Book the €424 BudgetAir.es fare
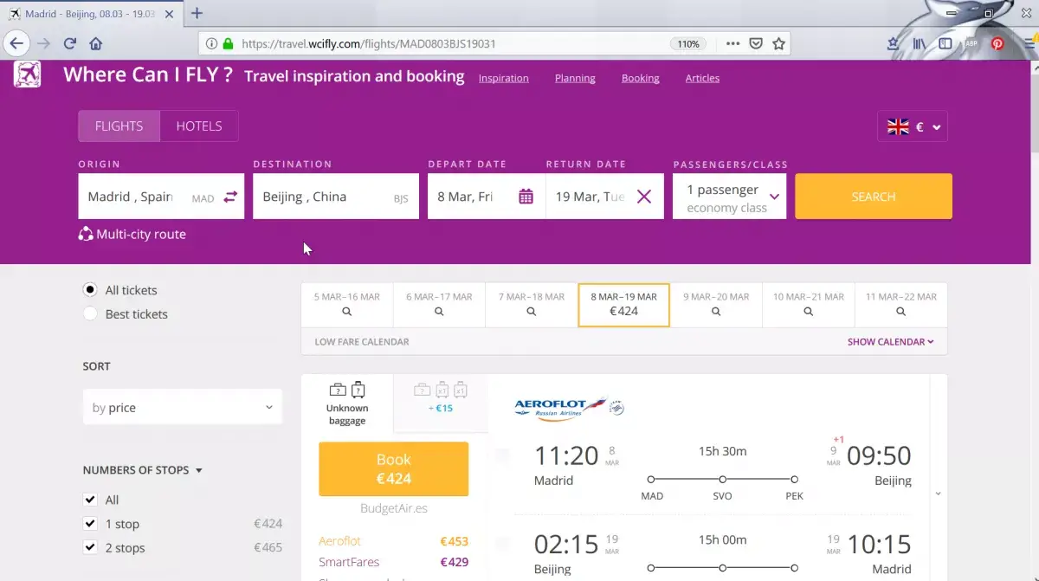Screen dimensions: 1039x581 (393, 469)
